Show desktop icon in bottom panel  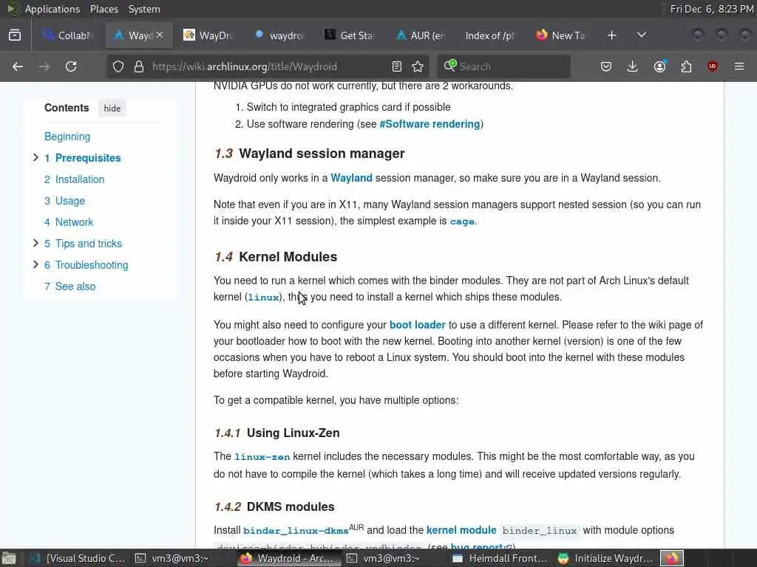click(x=9, y=558)
